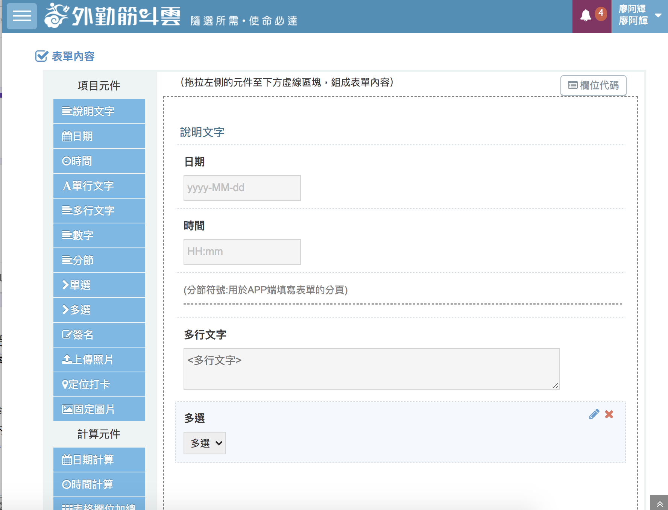Screen dimensions: 668x510
Task: Switch to the 計算元件 section
Action: pos(99,434)
